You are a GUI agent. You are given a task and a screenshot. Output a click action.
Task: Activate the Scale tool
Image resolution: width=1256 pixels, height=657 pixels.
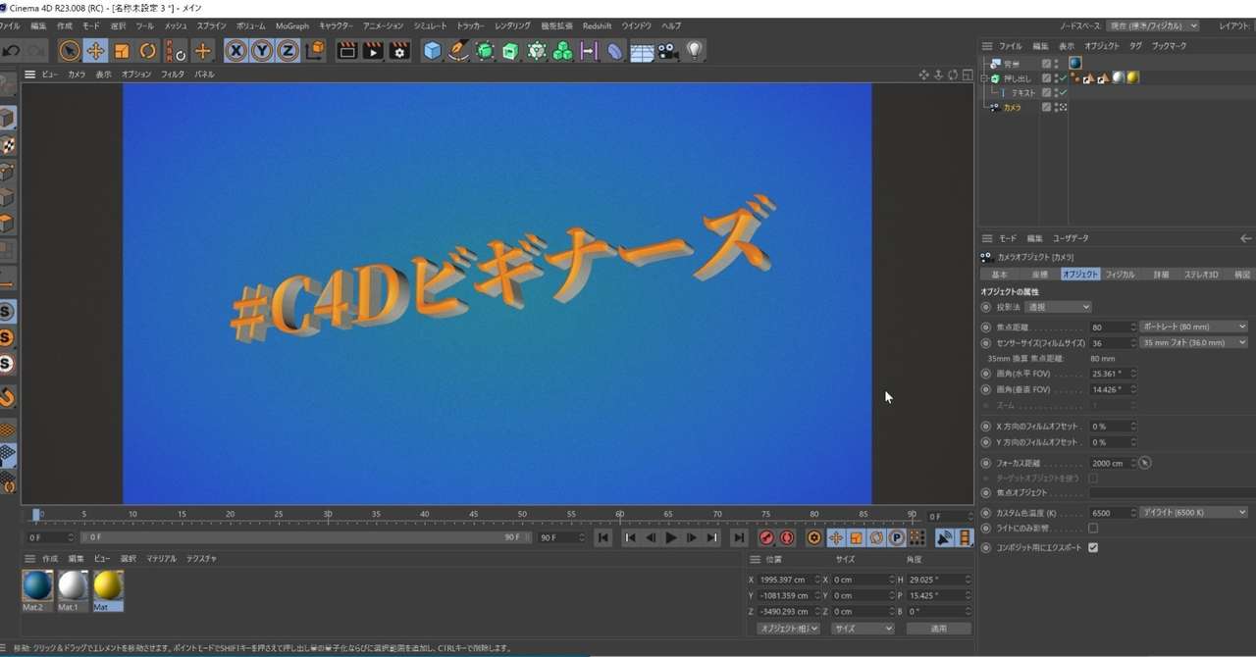[x=122, y=51]
